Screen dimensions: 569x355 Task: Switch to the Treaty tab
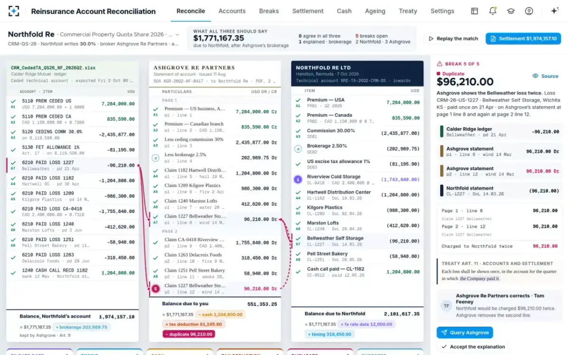click(x=408, y=11)
